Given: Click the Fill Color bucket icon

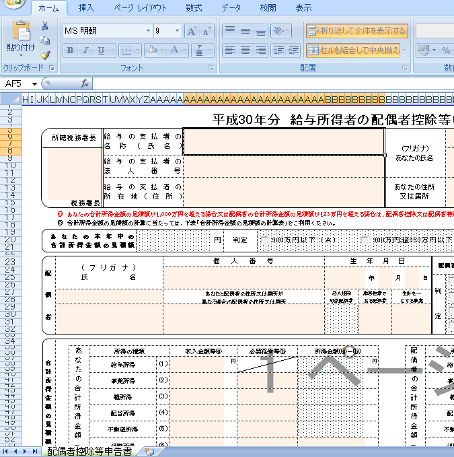Looking at the screenshot, I should pyautogui.click(x=152, y=50).
